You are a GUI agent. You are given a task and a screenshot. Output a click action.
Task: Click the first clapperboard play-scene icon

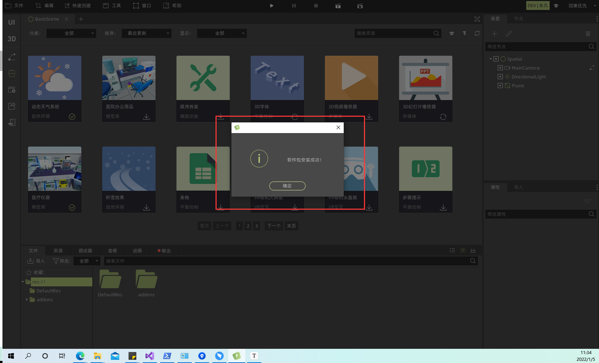pos(338,6)
